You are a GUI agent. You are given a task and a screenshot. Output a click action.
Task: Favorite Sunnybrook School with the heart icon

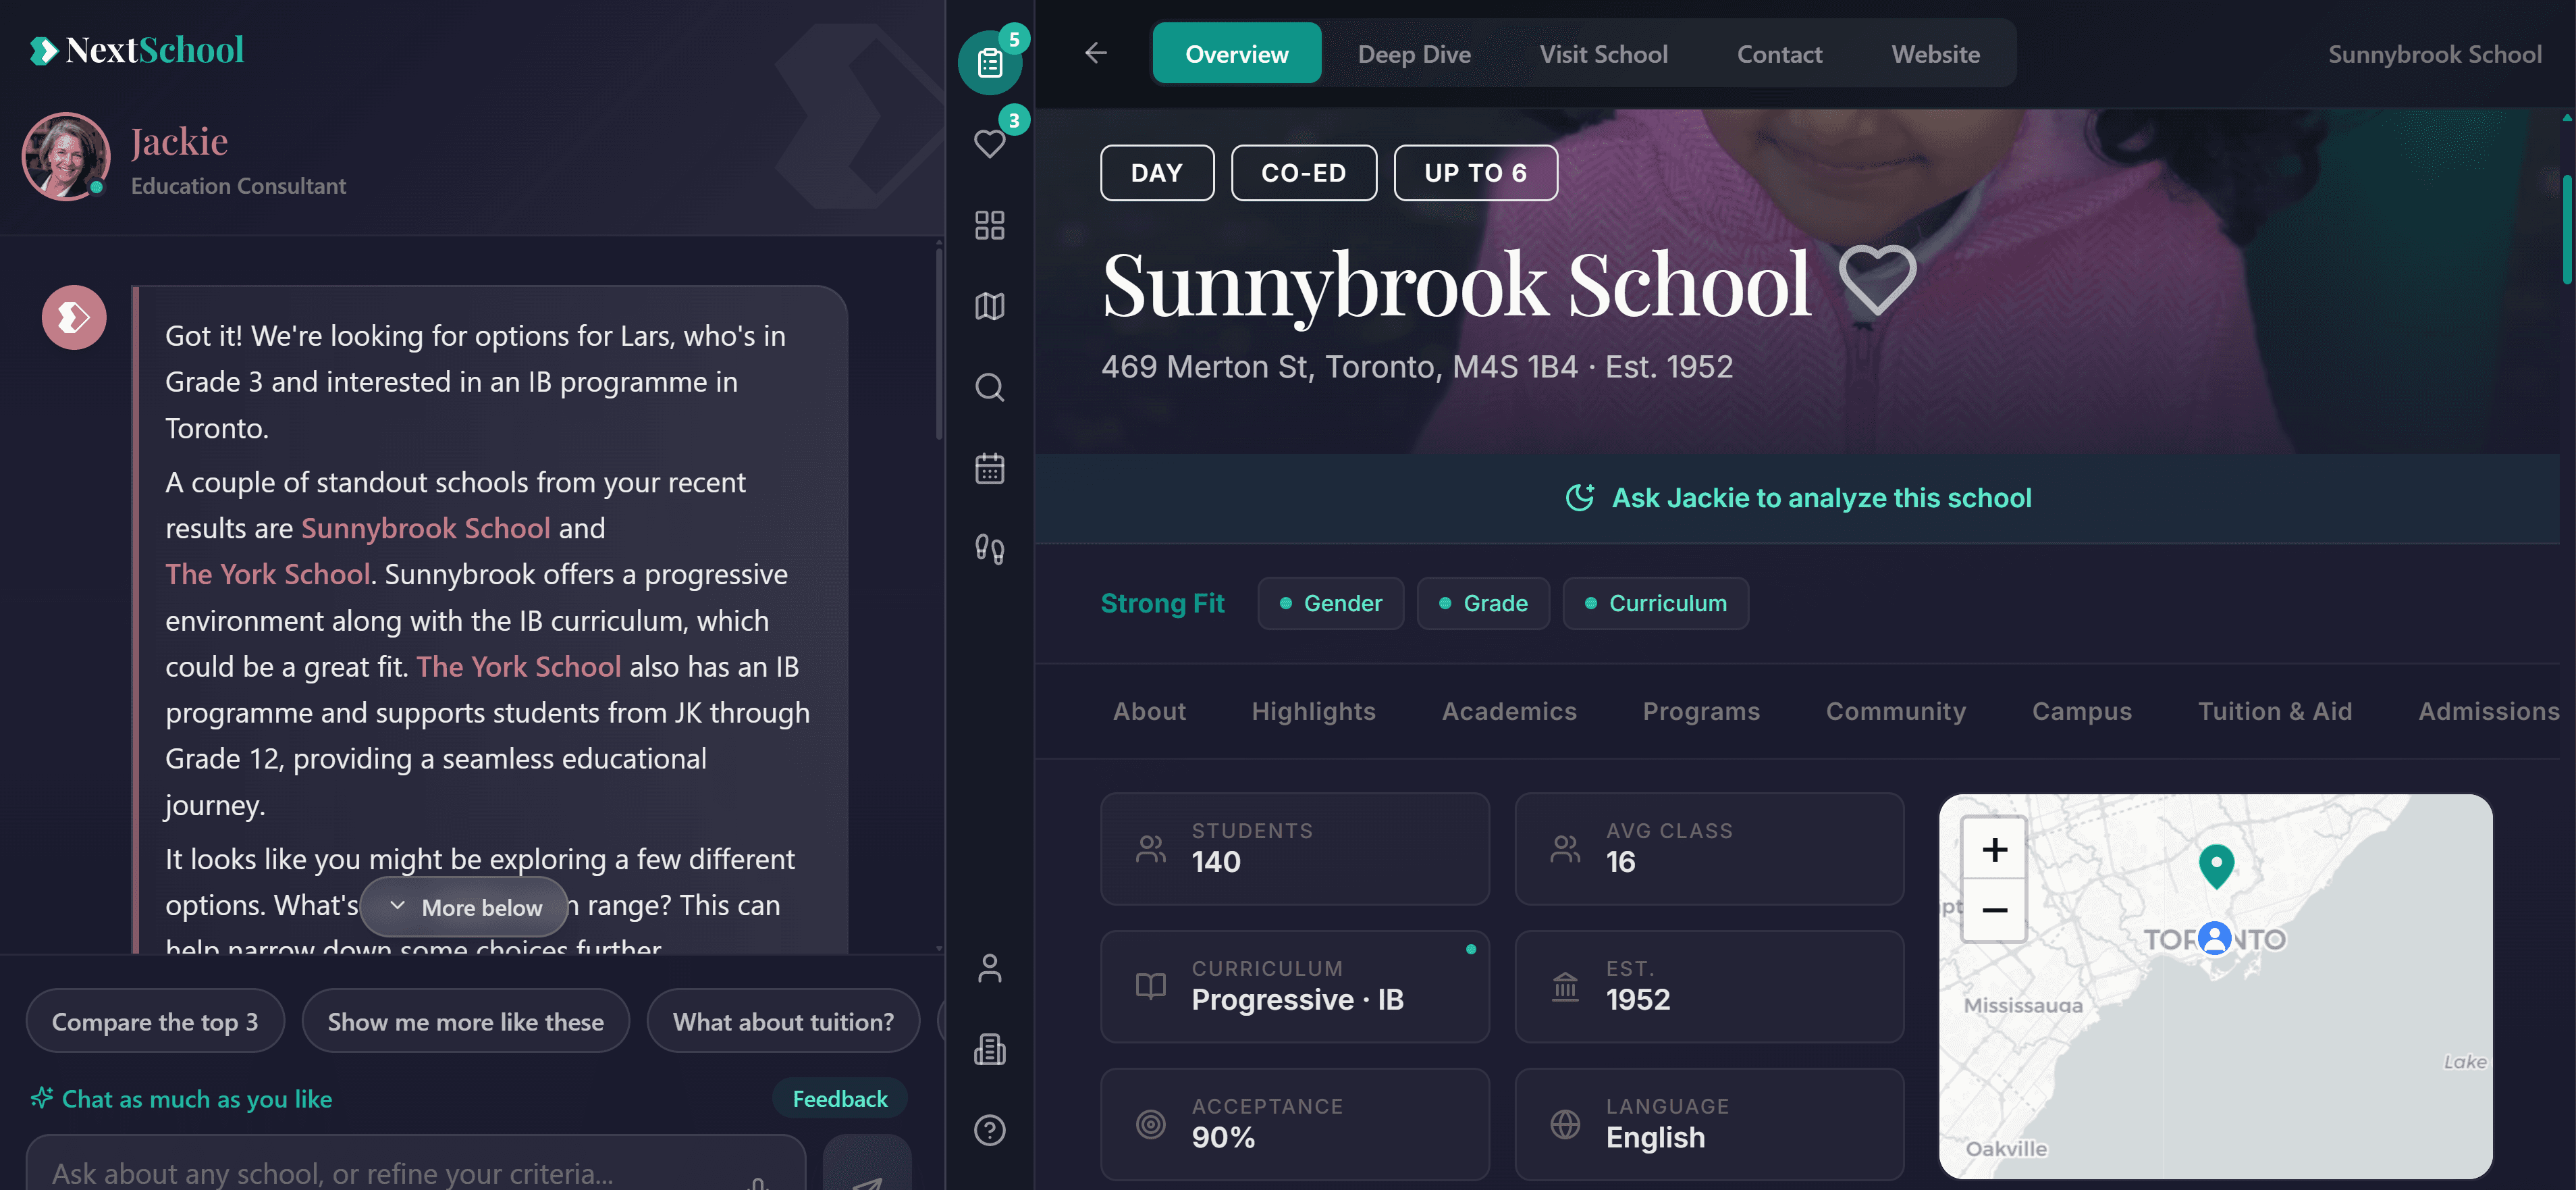1877,281
